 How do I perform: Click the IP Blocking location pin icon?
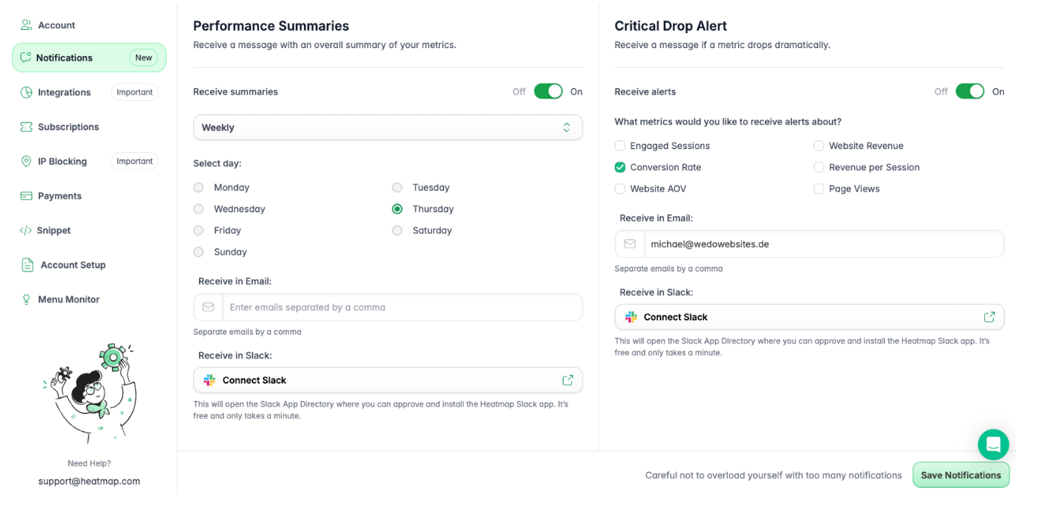pos(27,162)
